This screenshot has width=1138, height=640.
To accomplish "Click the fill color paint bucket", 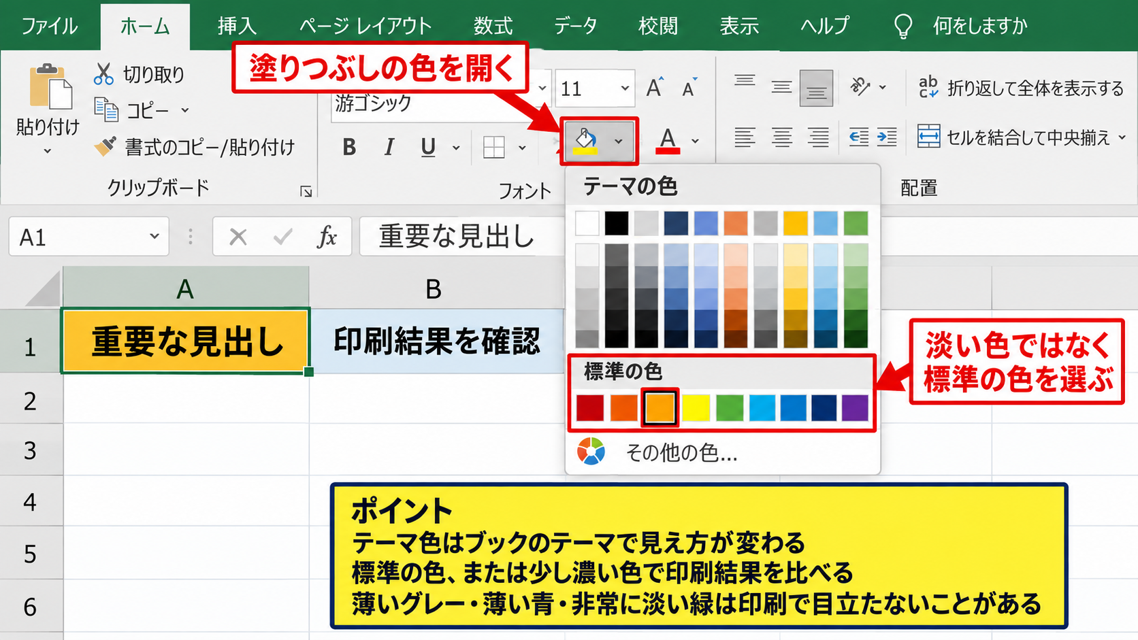I will click(x=585, y=141).
